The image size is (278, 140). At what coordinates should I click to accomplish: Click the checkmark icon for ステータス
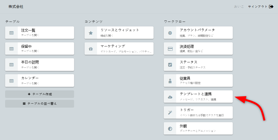point(170,65)
